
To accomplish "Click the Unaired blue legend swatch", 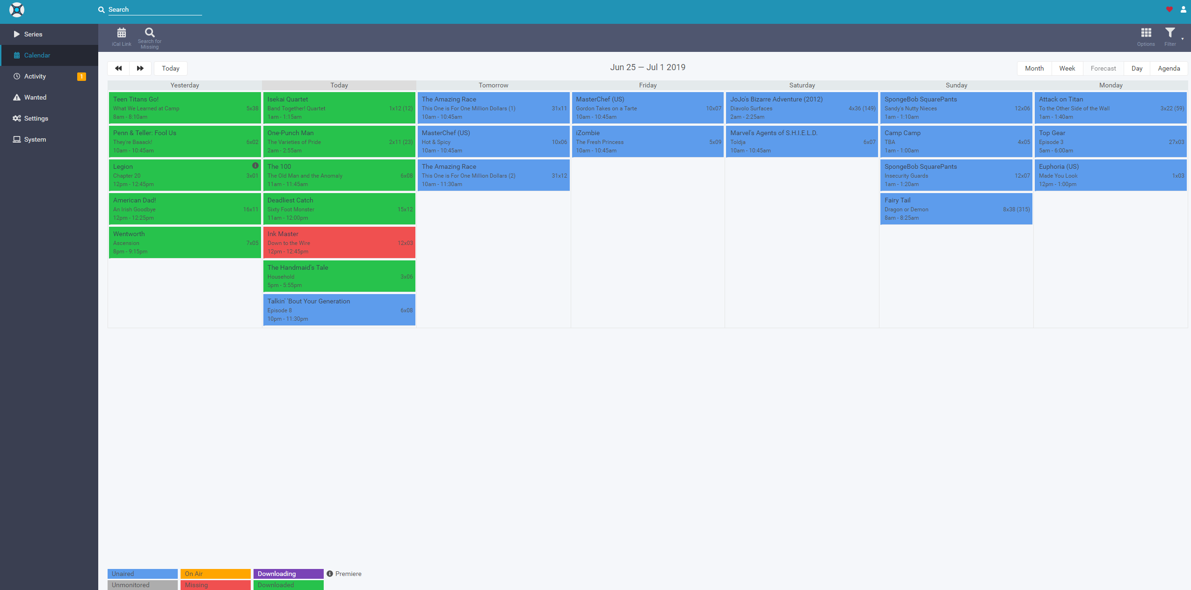I will [143, 574].
